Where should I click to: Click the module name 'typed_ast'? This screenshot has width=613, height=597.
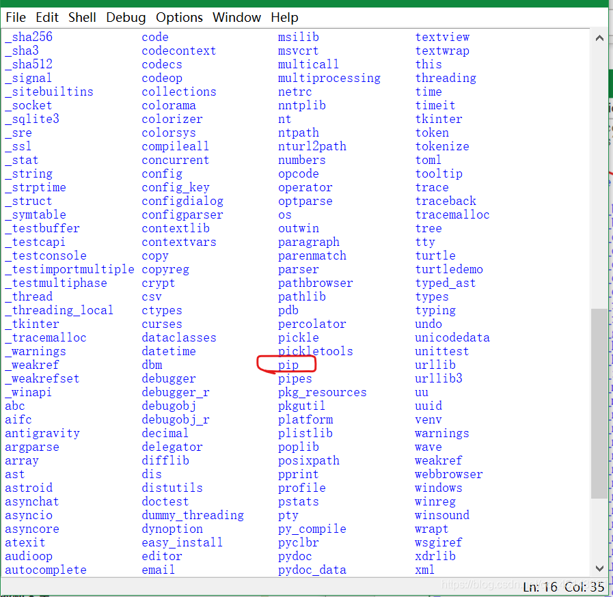(x=446, y=283)
